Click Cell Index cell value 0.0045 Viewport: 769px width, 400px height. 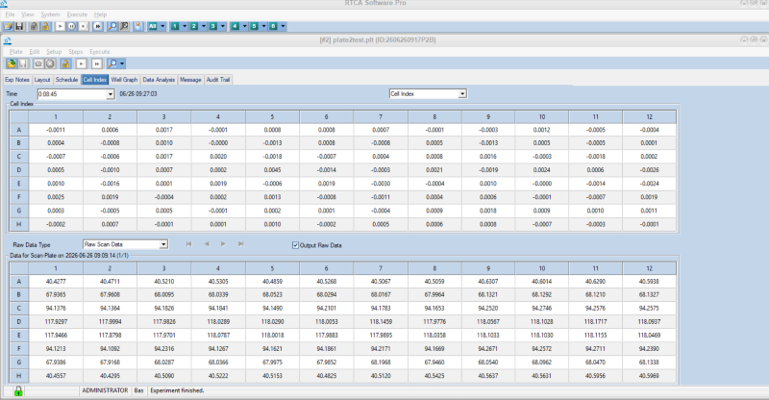click(272, 170)
